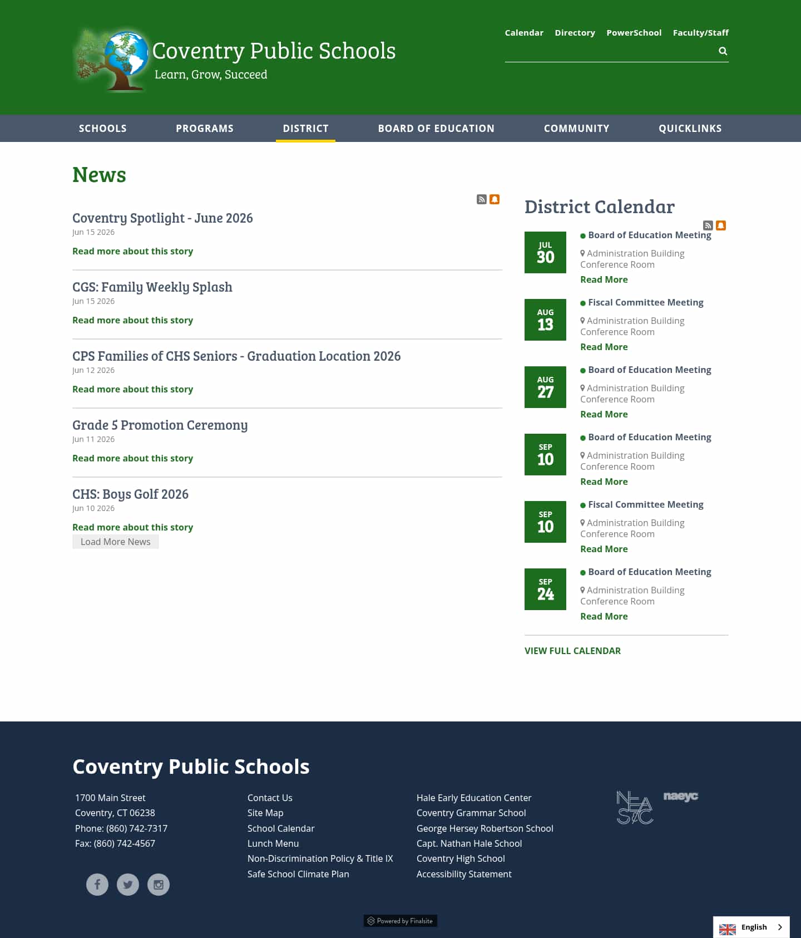
Task: Open CGS: Family Weekly Splash headline
Action: [x=152, y=287]
